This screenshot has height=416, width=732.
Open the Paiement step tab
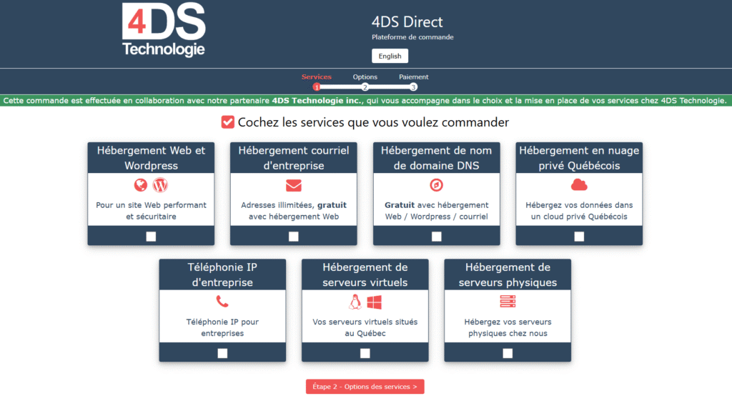click(413, 77)
